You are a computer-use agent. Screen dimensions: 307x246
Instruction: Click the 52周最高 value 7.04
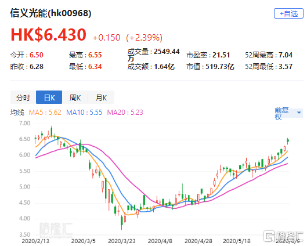[286, 55]
